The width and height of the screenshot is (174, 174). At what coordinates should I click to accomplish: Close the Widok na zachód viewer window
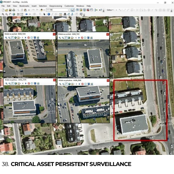coord(54,34)
